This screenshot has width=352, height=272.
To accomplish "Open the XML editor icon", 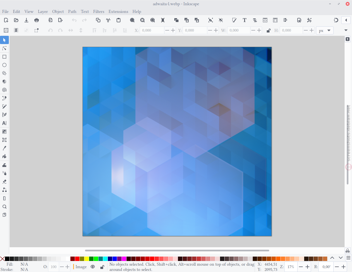I will 265,20.
